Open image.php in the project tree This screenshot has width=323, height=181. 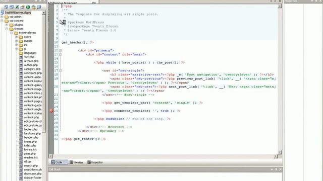coord(30,142)
